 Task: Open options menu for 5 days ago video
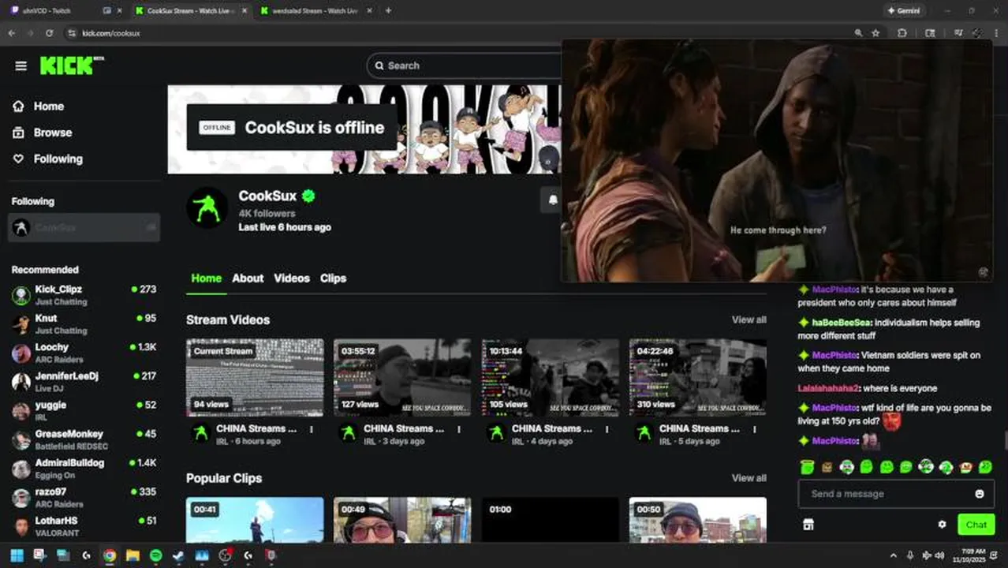(x=755, y=430)
